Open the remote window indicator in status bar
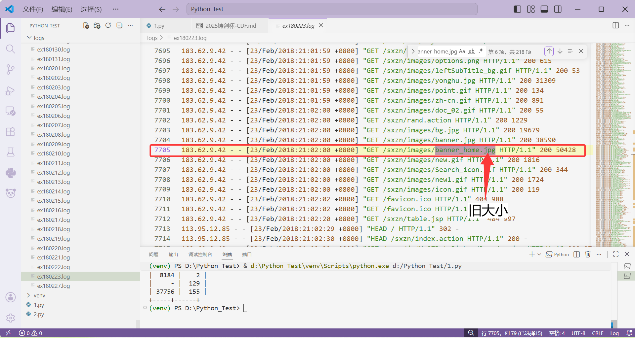635x338 pixels. click(8, 333)
